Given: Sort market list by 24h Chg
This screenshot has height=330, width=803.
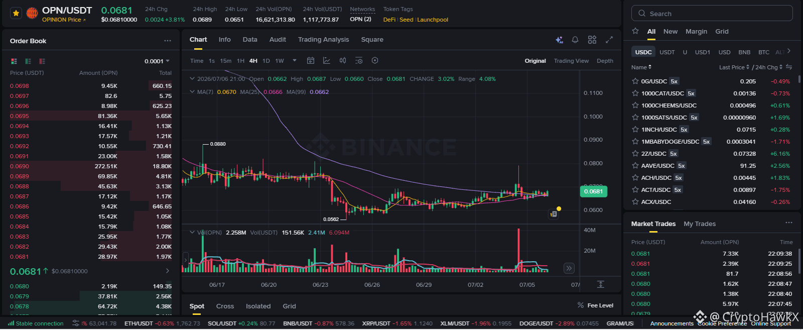Looking at the screenshot, I should (x=769, y=67).
